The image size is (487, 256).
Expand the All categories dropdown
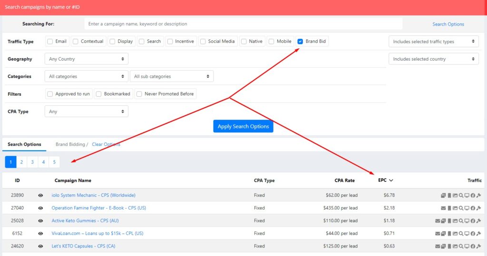click(87, 76)
